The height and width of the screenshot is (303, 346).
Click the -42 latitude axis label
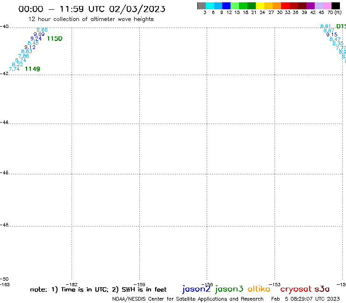tap(4, 73)
